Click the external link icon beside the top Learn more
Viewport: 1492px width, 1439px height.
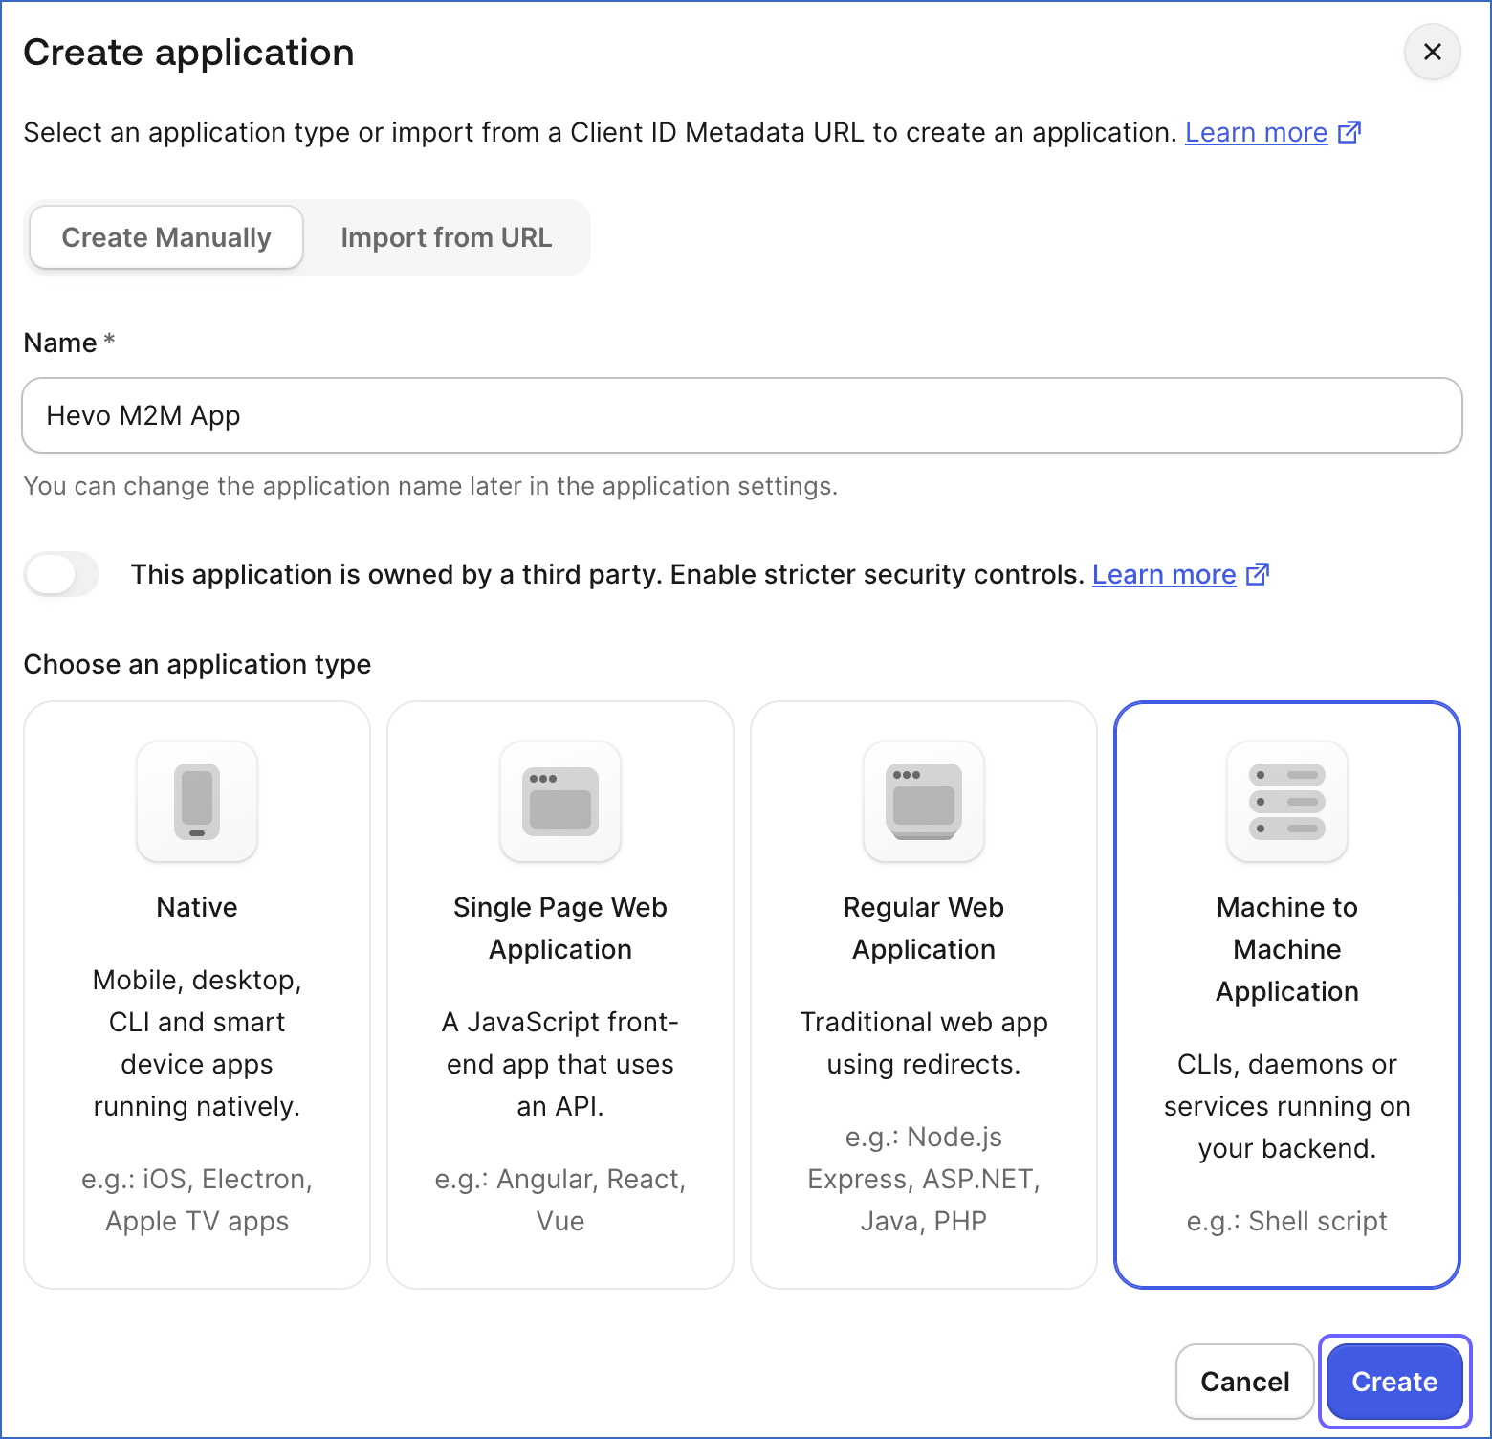tap(1349, 131)
